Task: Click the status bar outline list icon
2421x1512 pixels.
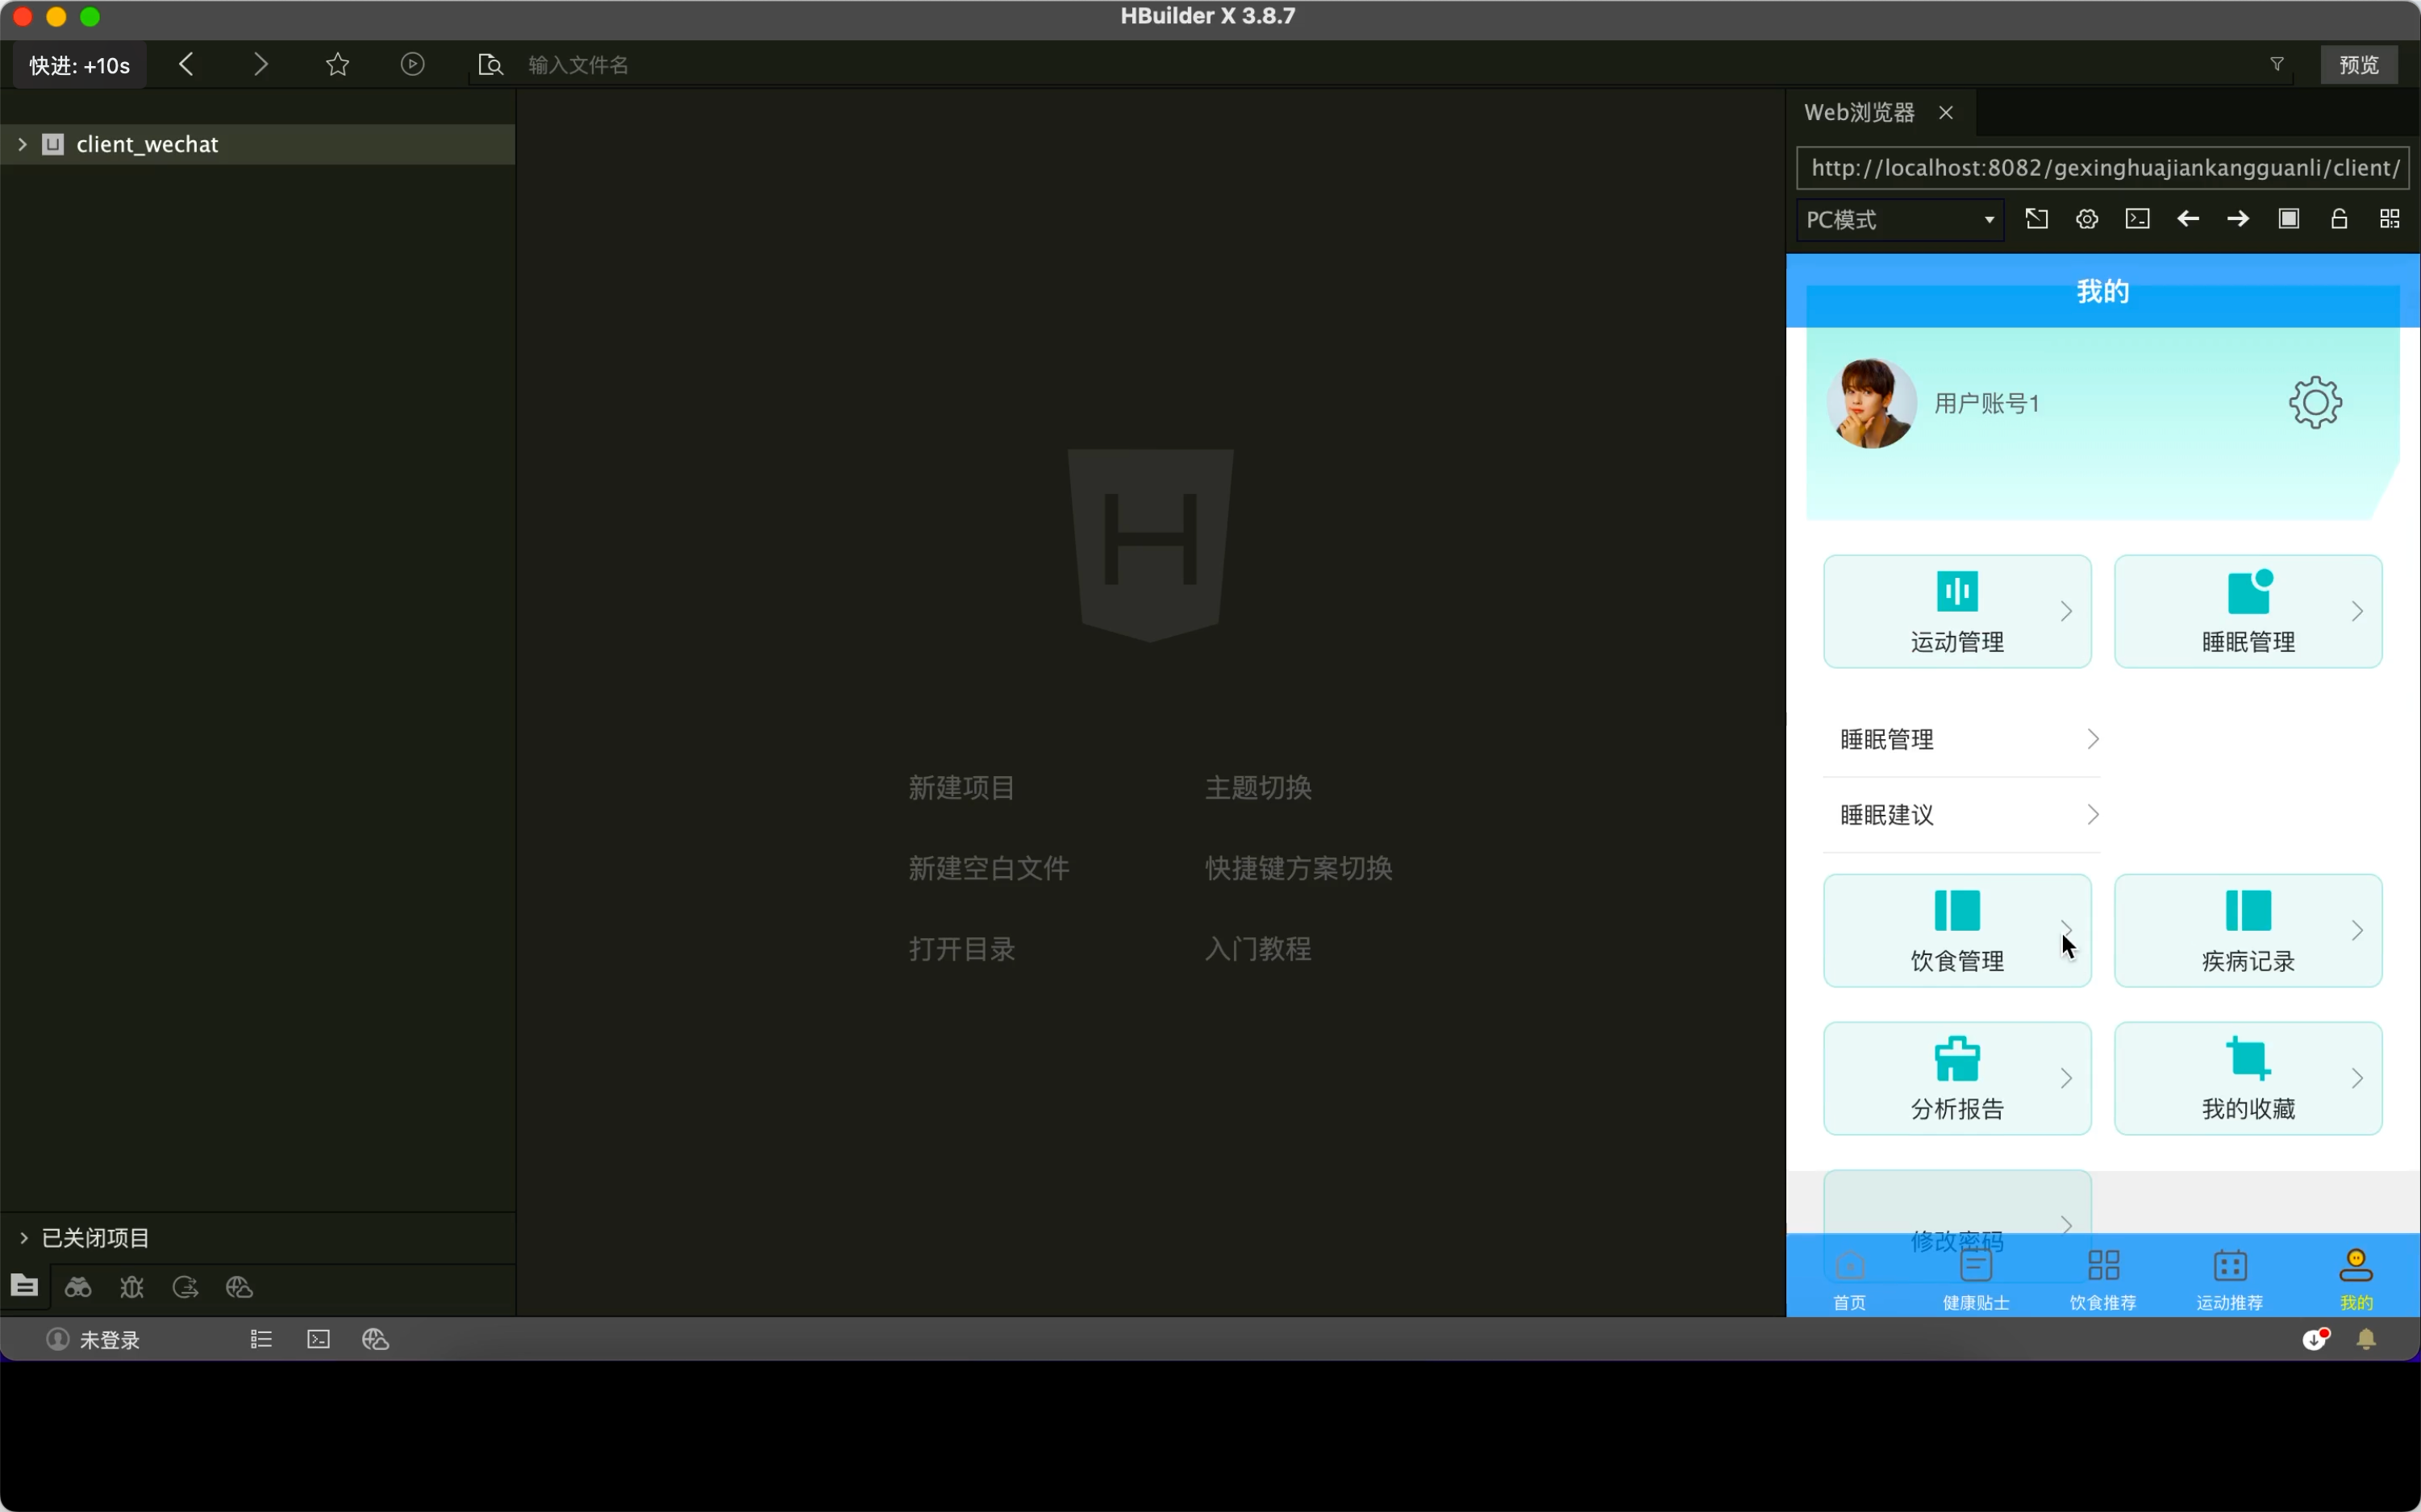Action: tap(261, 1339)
